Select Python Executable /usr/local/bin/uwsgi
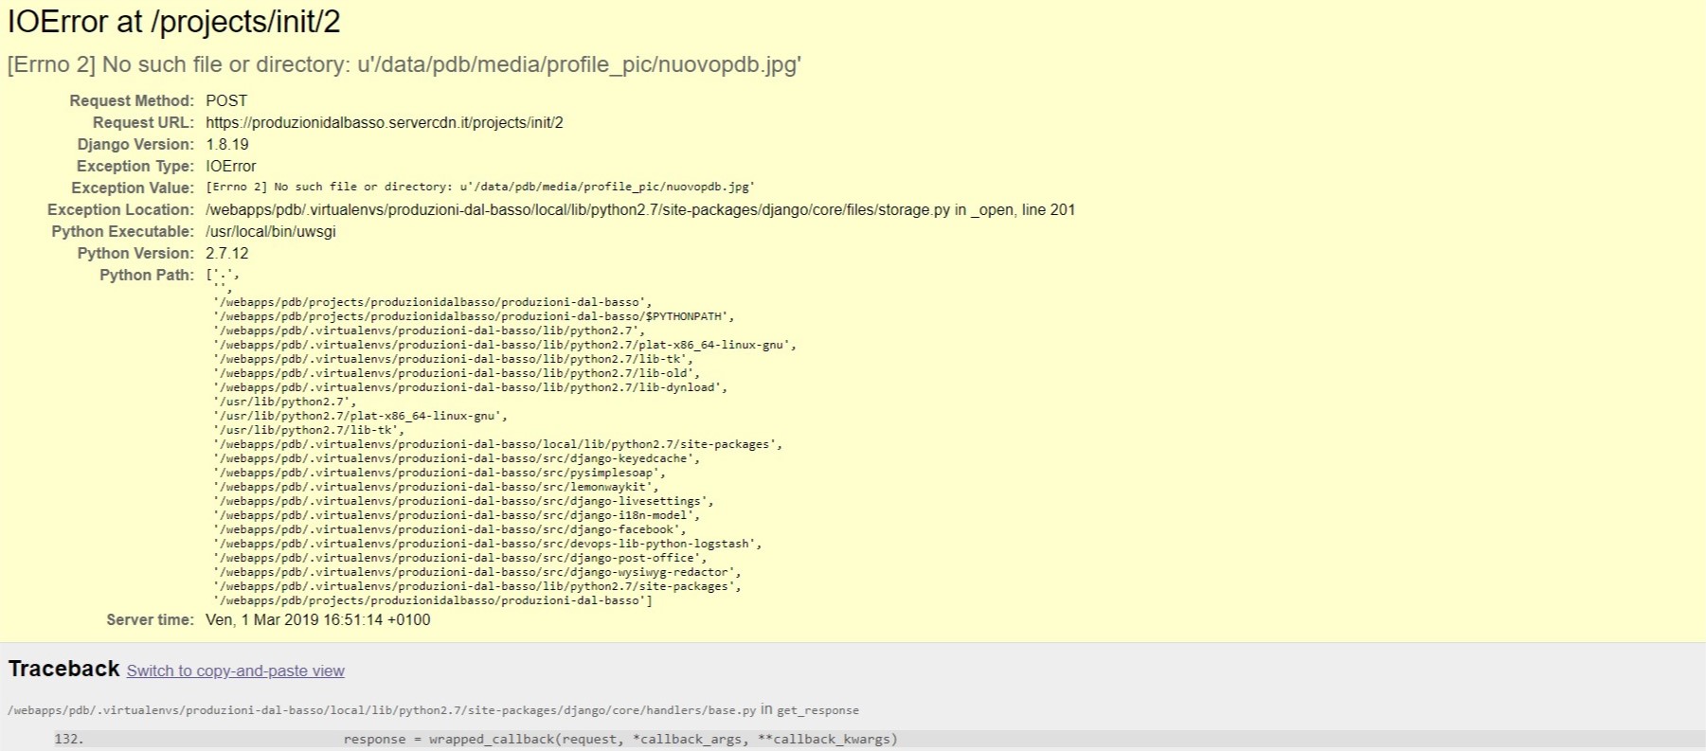Screen dimensions: 1706x751 (x=271, y=231)
